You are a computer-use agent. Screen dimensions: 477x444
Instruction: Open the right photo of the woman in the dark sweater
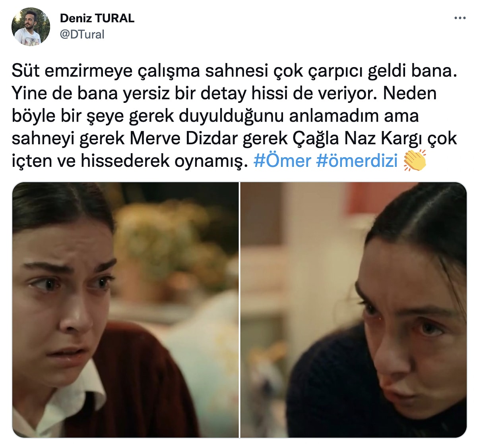(353, 310)
